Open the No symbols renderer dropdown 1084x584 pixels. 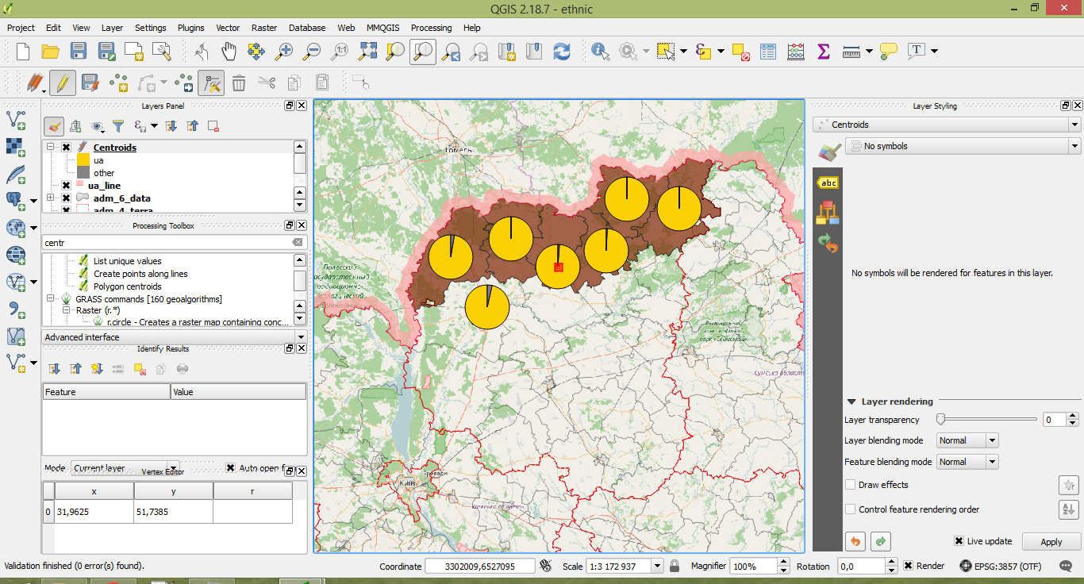[963, 146]
